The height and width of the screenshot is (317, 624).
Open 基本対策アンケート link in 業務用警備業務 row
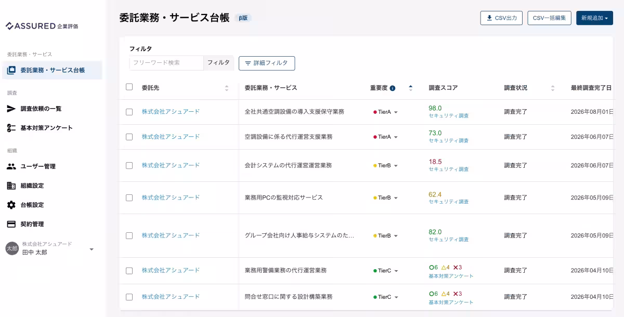451,276
